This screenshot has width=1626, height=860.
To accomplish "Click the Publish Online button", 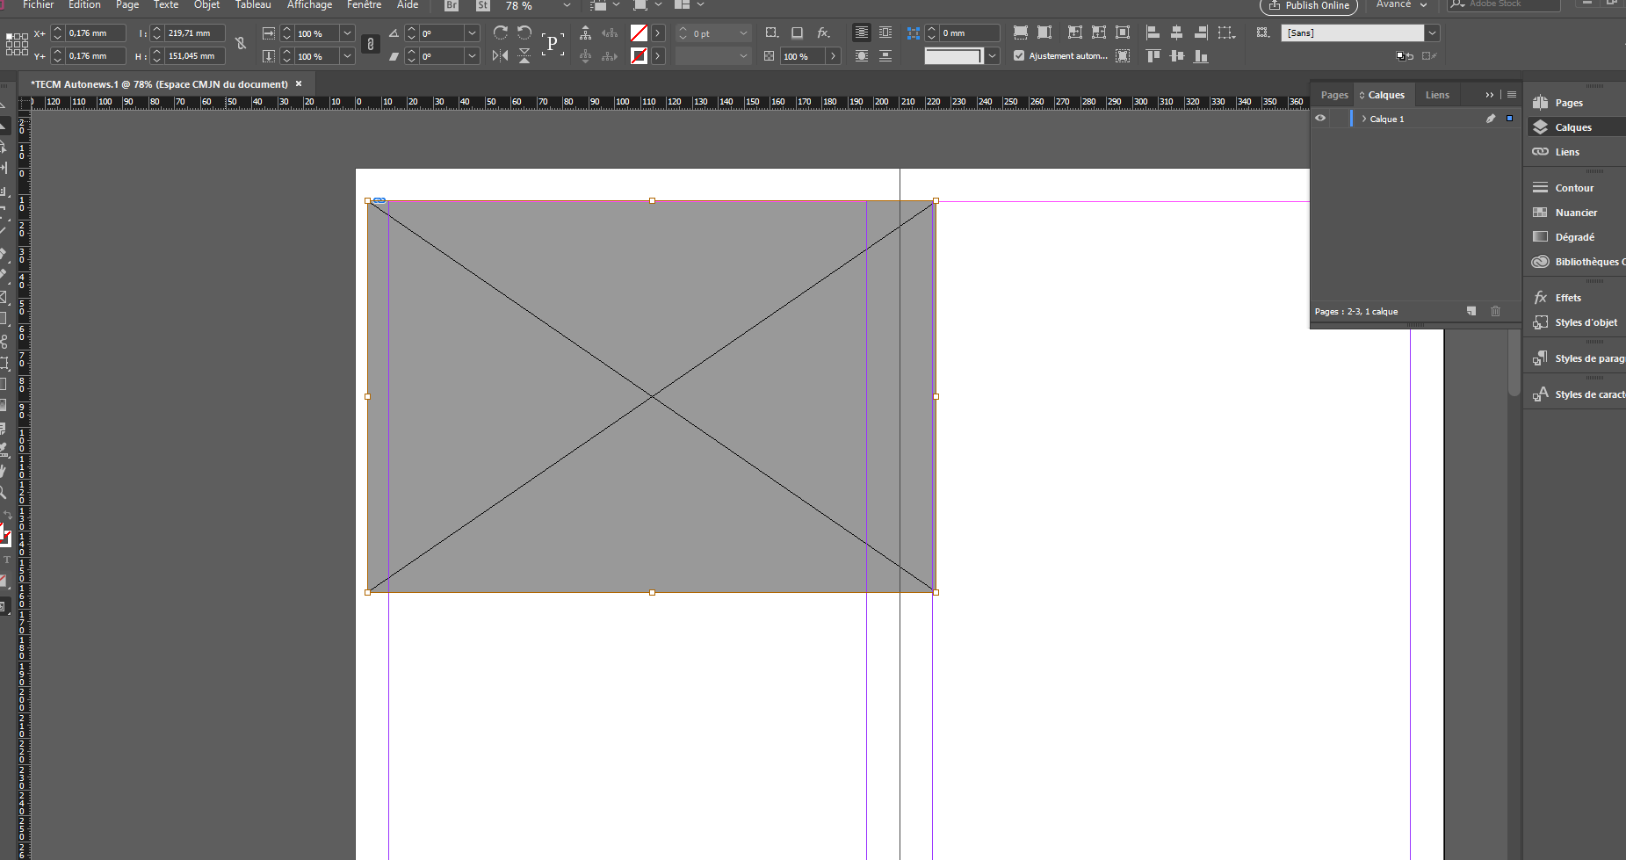I will pos(1308,5).
